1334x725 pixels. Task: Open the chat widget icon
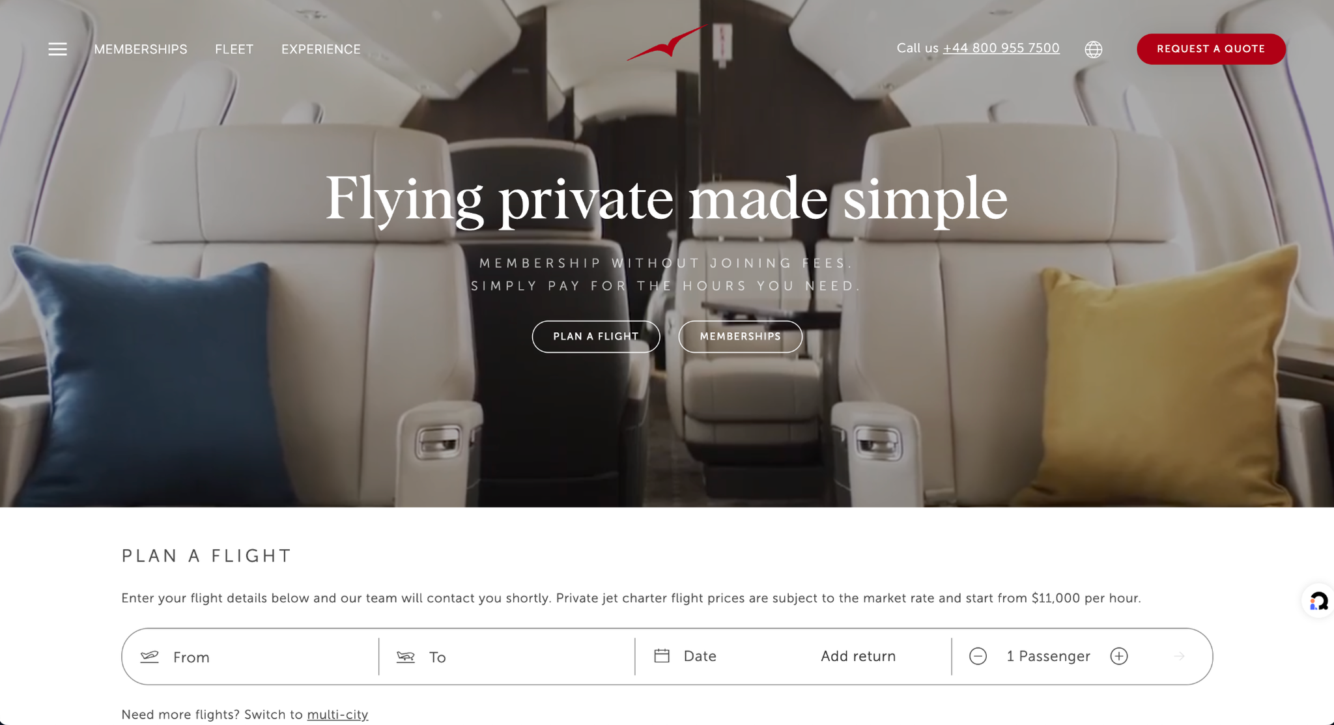click(1318, 601)
